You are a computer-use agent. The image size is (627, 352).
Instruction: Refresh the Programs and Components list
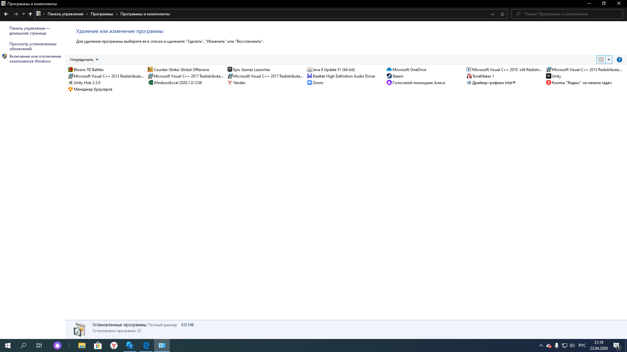[x=502, y=14]
